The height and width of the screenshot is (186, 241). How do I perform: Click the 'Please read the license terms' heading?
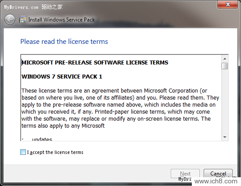pos(64,42)
